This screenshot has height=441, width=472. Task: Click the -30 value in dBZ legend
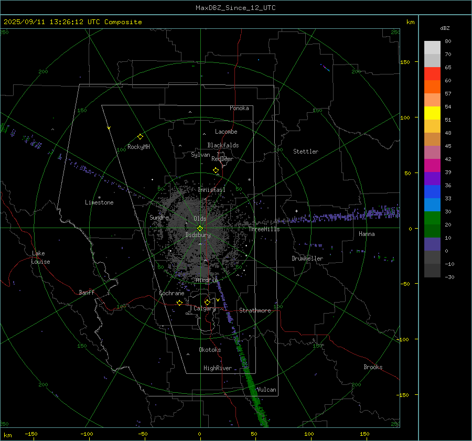point(449,277)
